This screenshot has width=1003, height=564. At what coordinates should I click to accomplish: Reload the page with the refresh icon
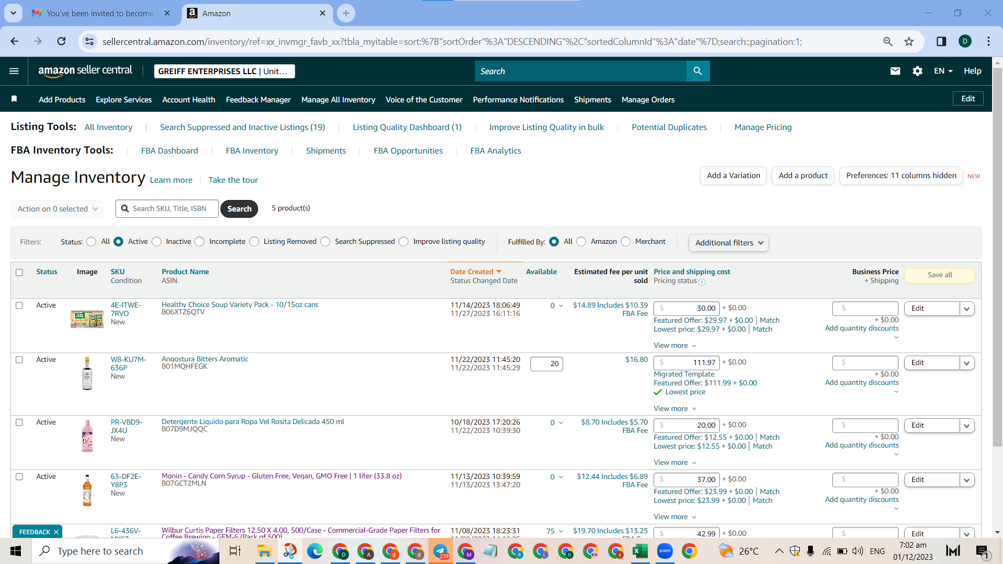pos(62,41)
